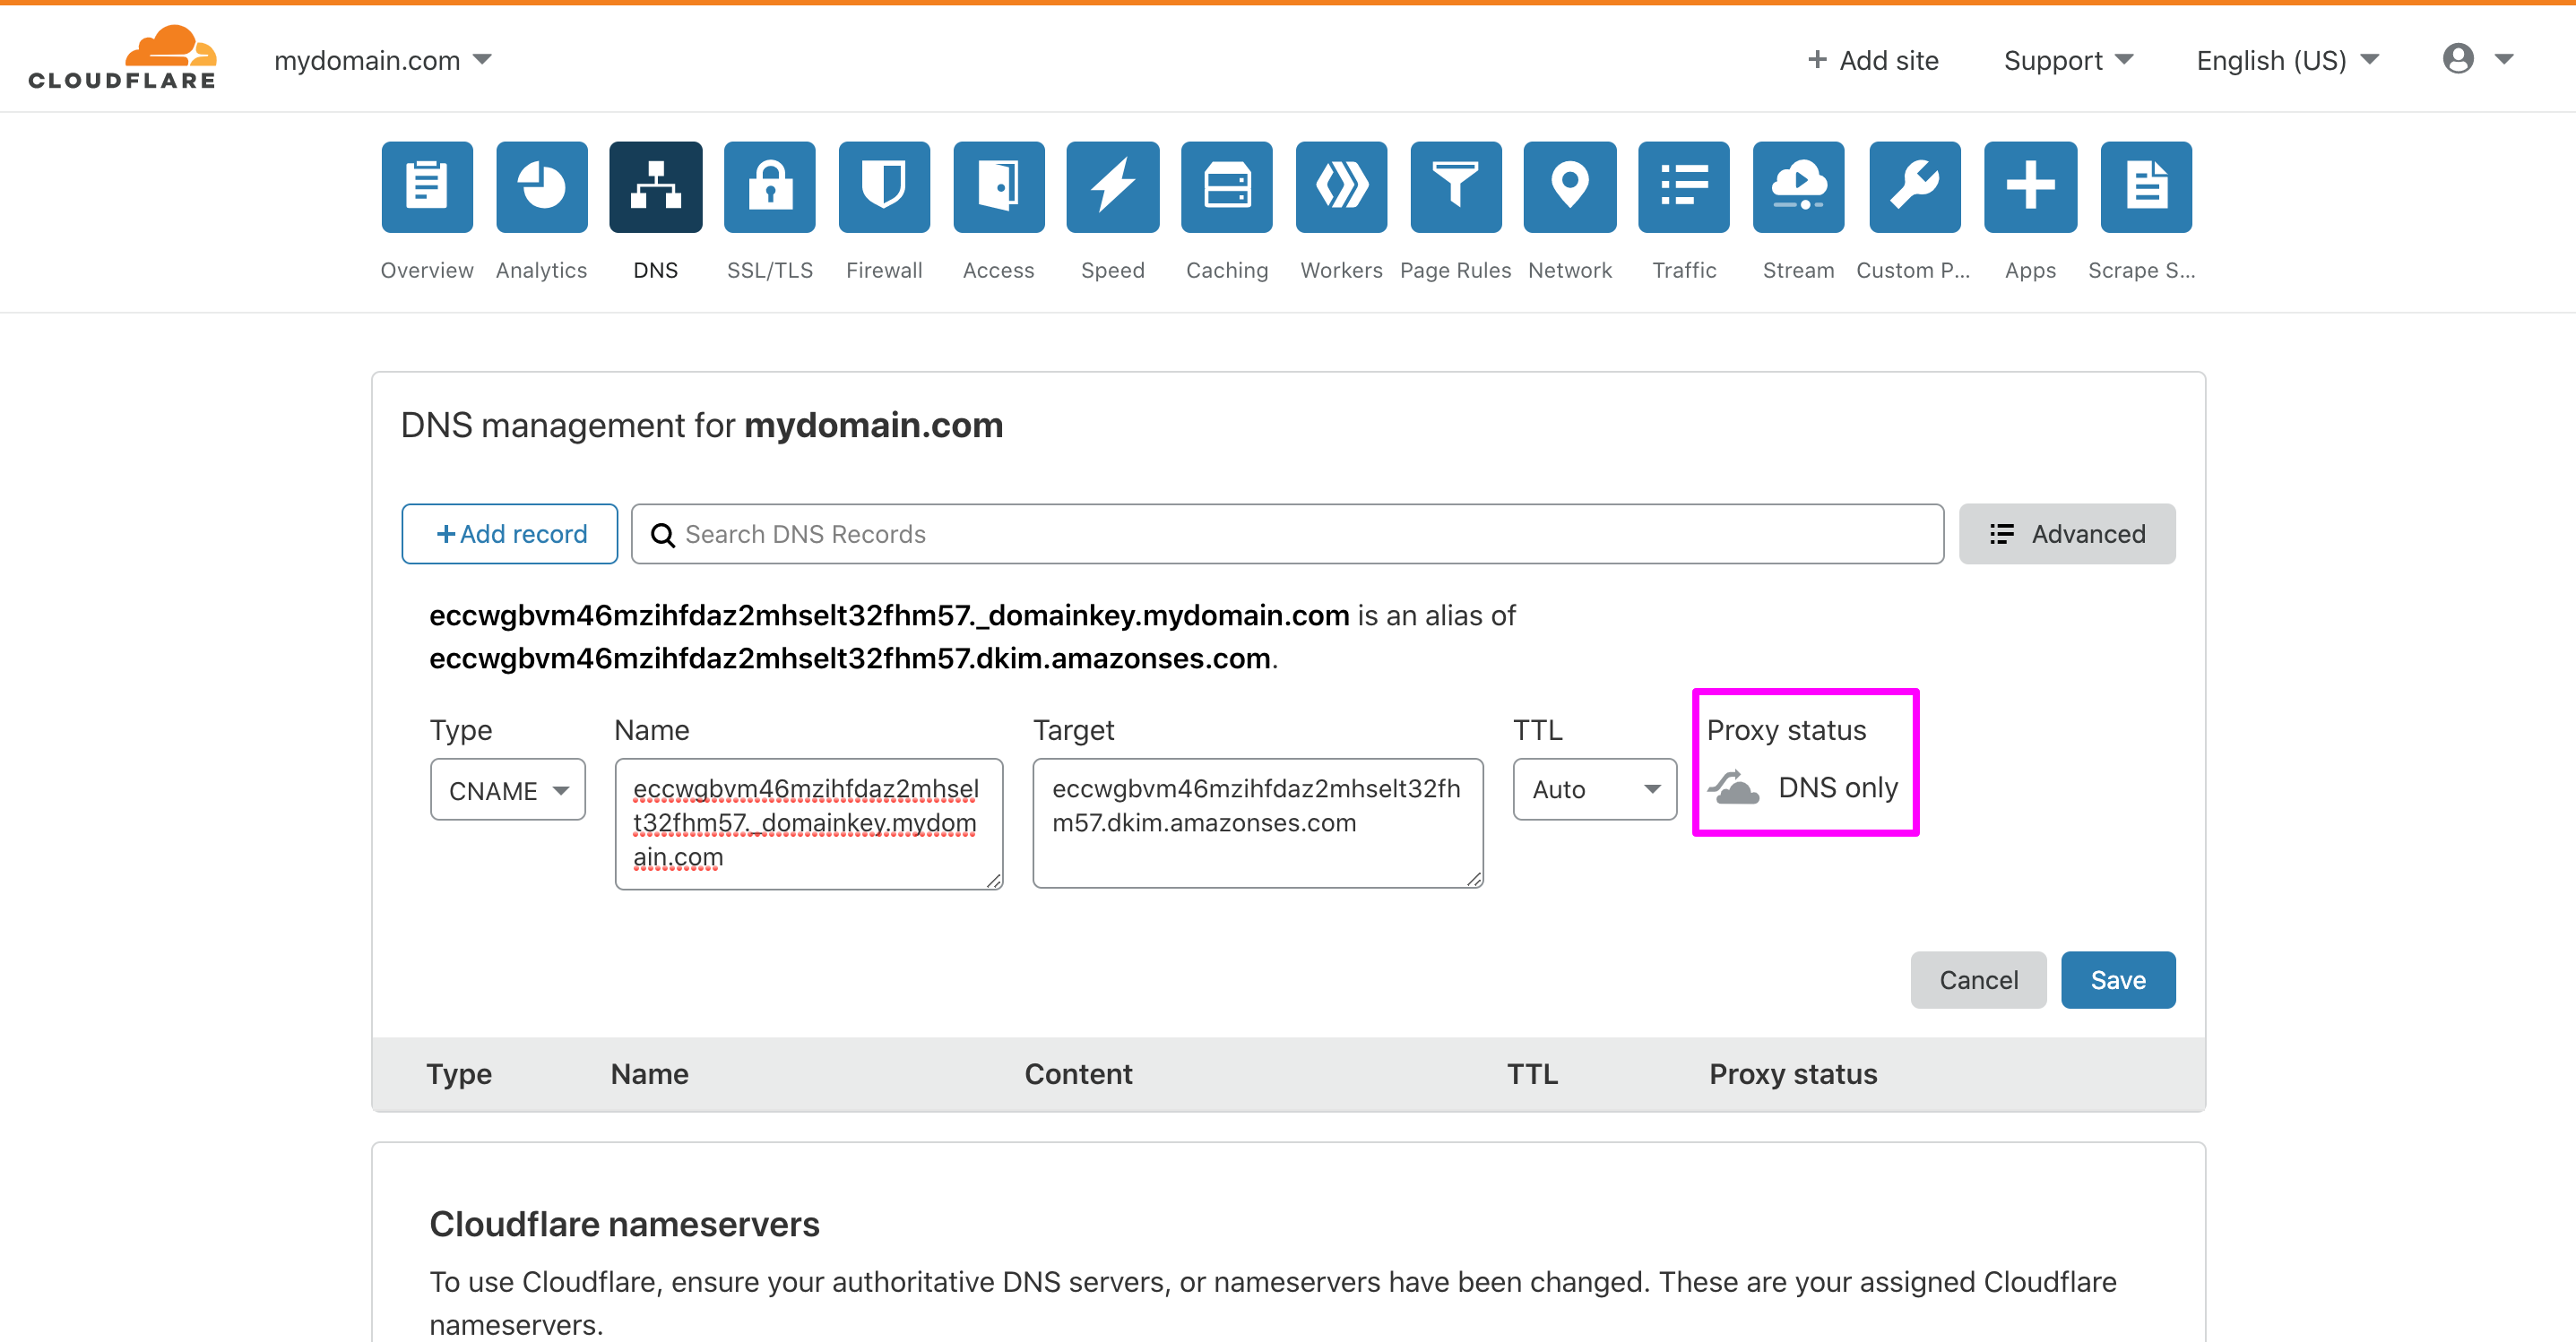Open the user account avatar menu
This screenshot has width=2576, height=1342.
2478,59
